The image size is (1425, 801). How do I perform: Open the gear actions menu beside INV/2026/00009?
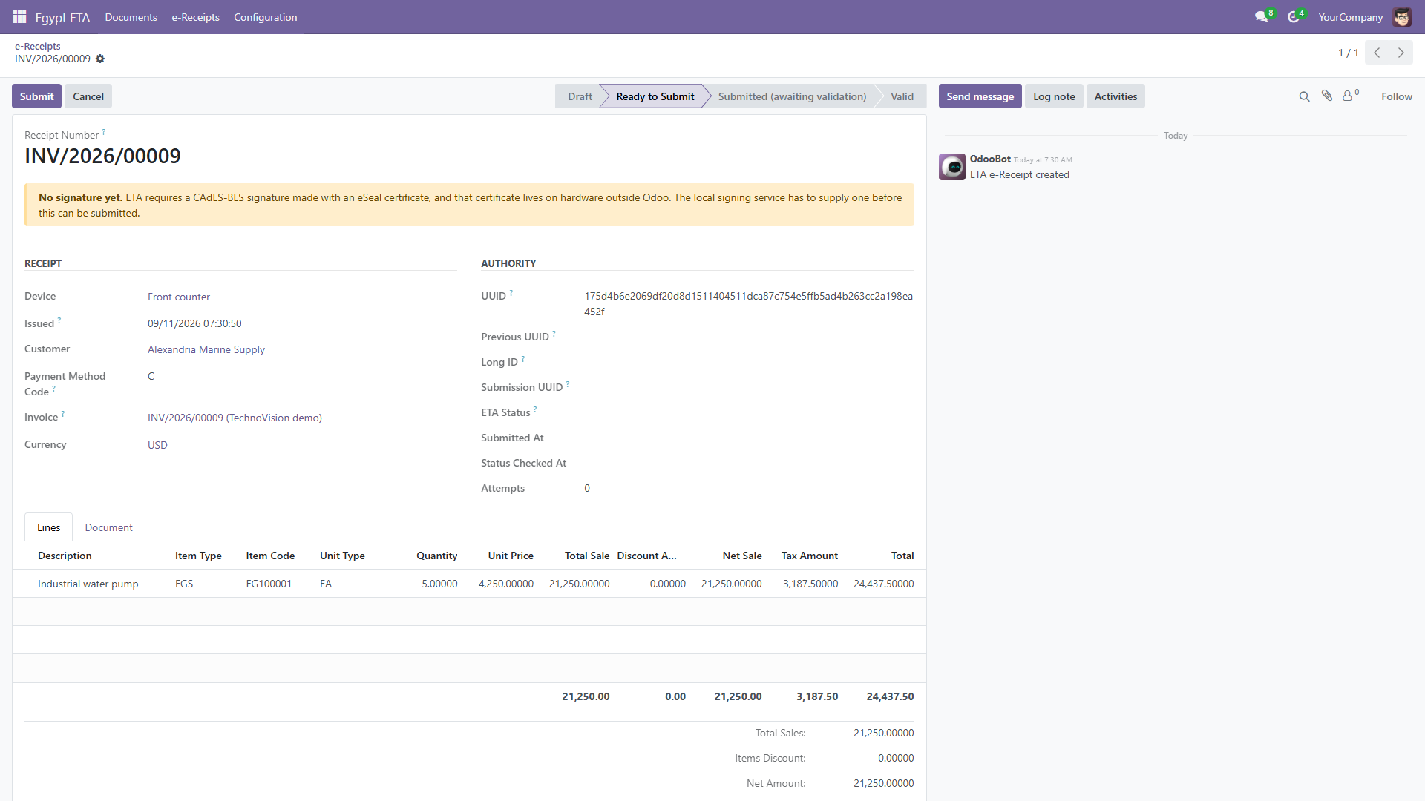100,59
